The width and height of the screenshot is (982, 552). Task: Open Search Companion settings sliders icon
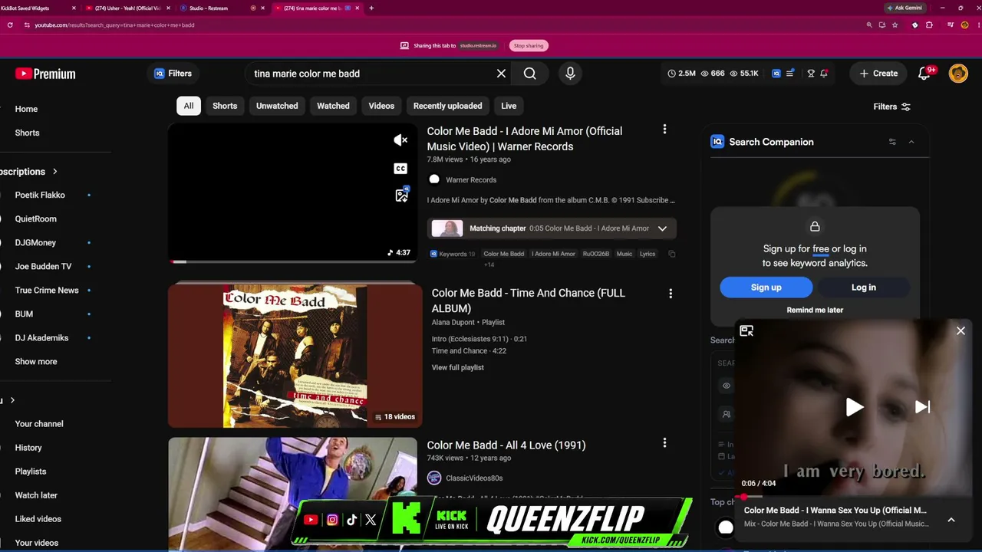click(892, 142)
